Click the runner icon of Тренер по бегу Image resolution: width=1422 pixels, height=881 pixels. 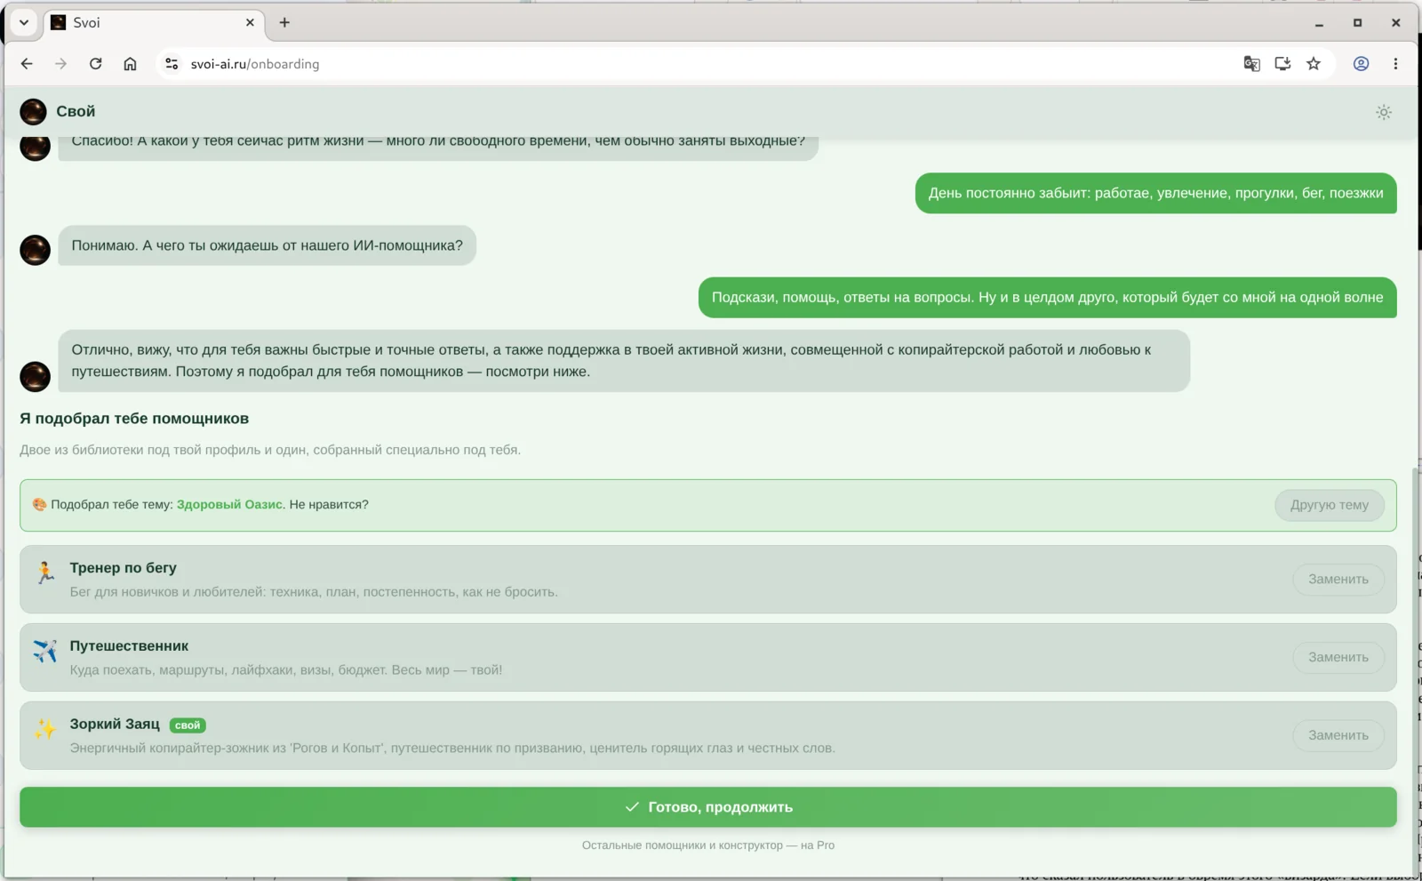pyautogui.click(x=45, y=573)
